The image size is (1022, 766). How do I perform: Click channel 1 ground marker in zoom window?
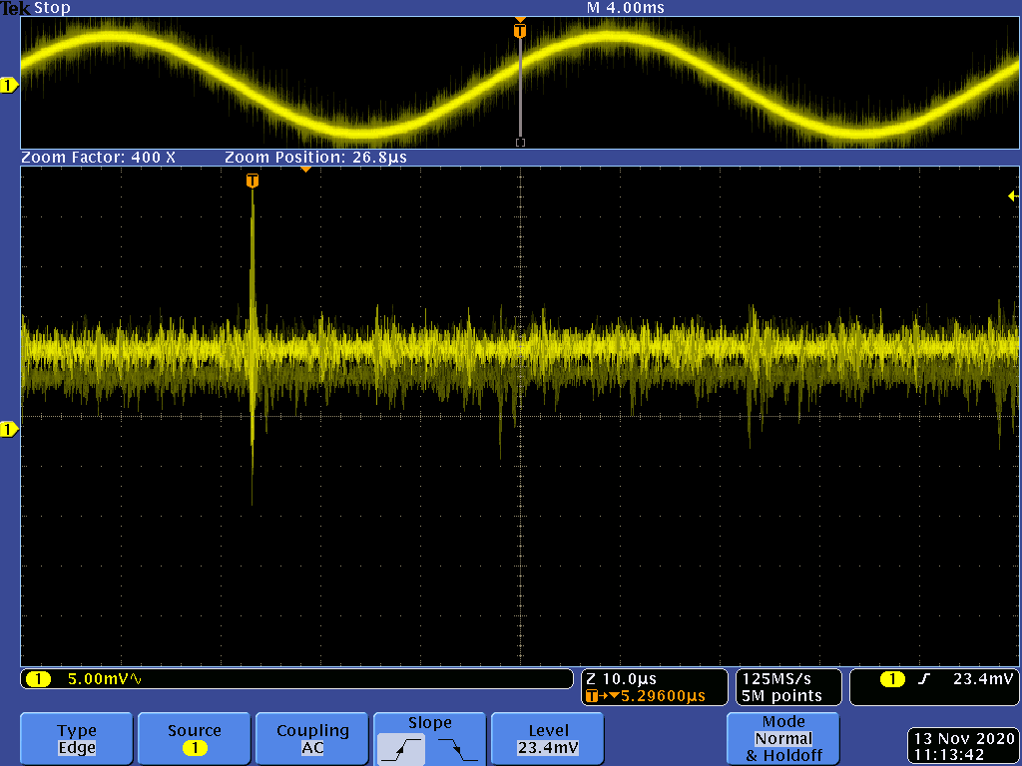click(x=9, y=429)
